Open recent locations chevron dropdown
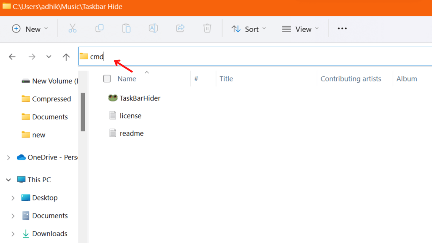The width and height of the screenshot is (432, 243). [49, 57]
